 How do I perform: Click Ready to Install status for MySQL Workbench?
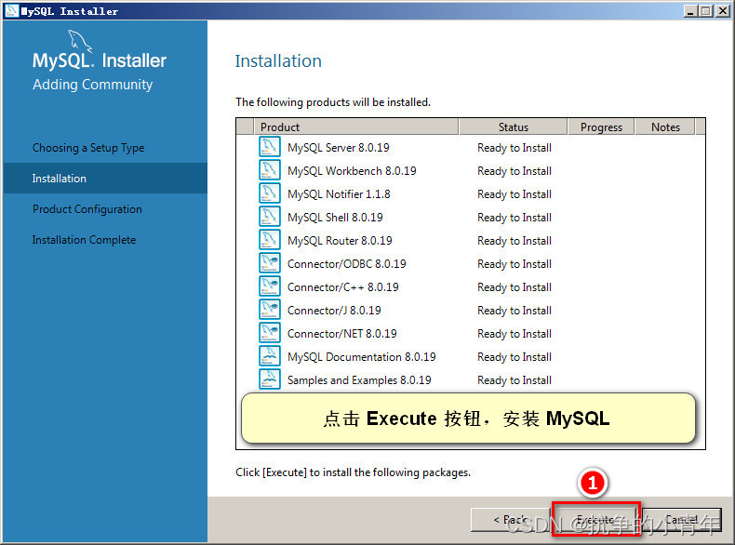click(x=514, y=171)
